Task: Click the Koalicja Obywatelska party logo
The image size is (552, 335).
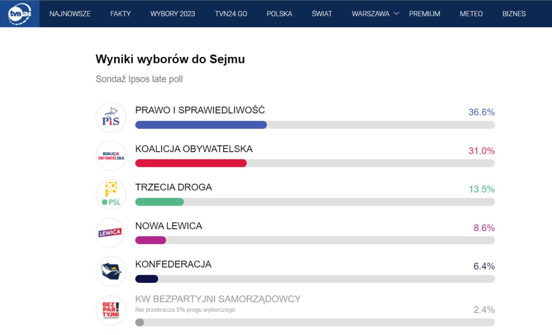Action: [111, 156]
